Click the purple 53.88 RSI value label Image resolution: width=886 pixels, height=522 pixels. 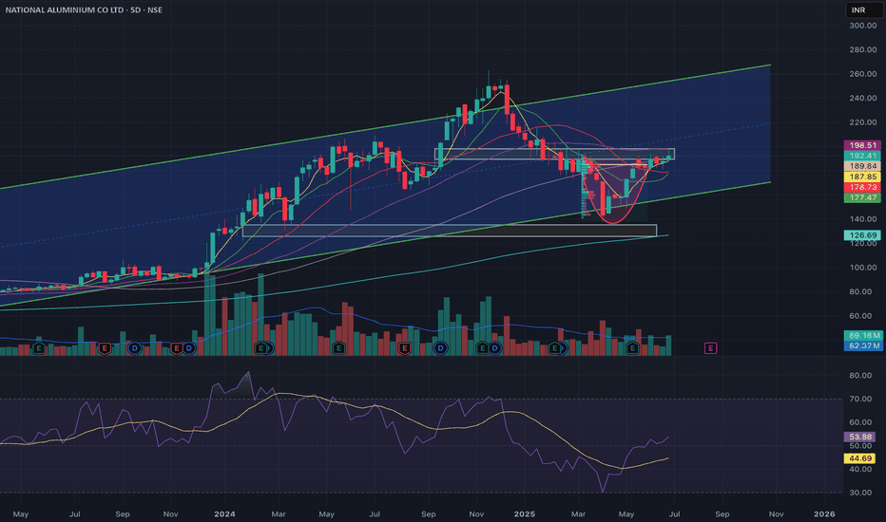859,437
